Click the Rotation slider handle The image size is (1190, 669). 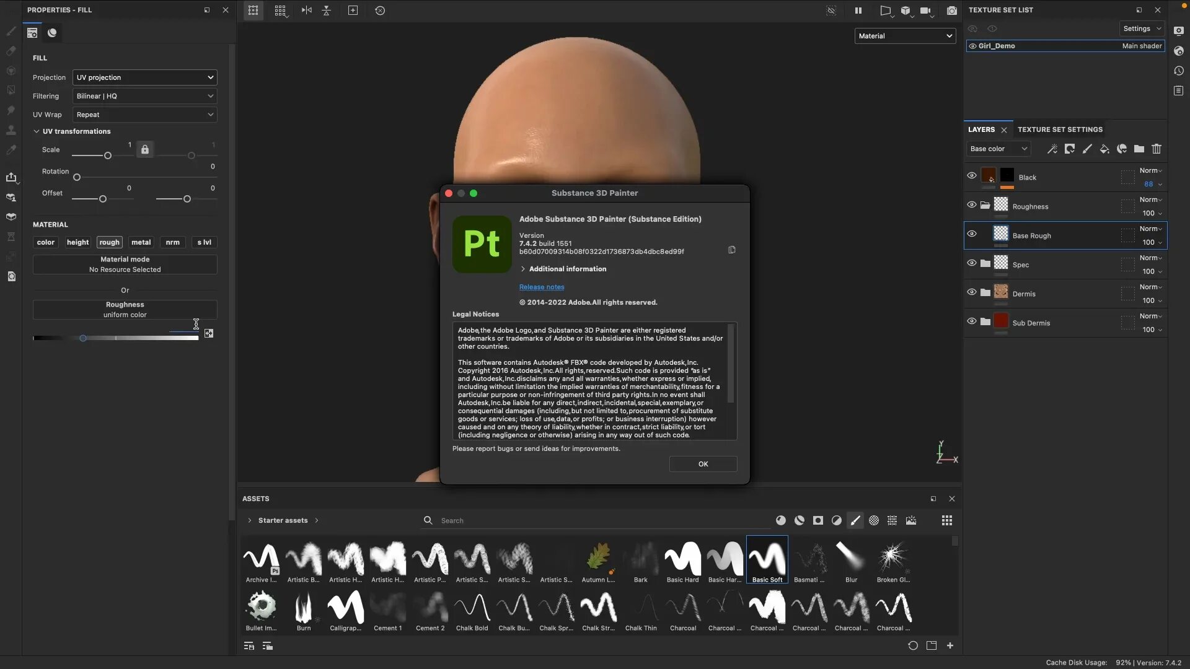77,177
